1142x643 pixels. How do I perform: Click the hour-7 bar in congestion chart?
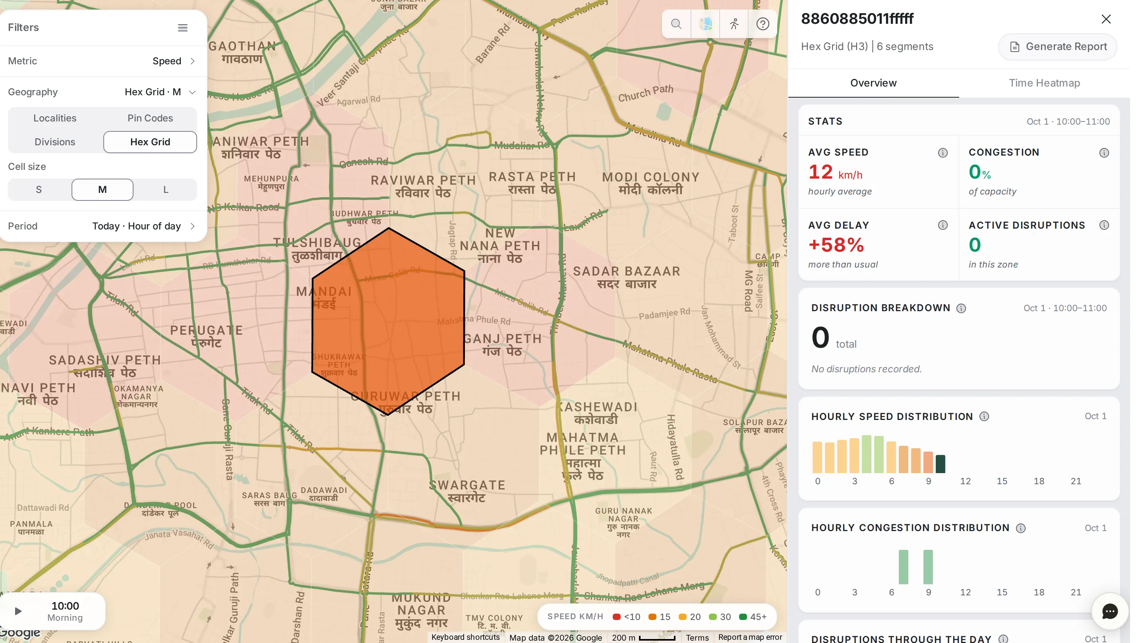coord(903,567)
